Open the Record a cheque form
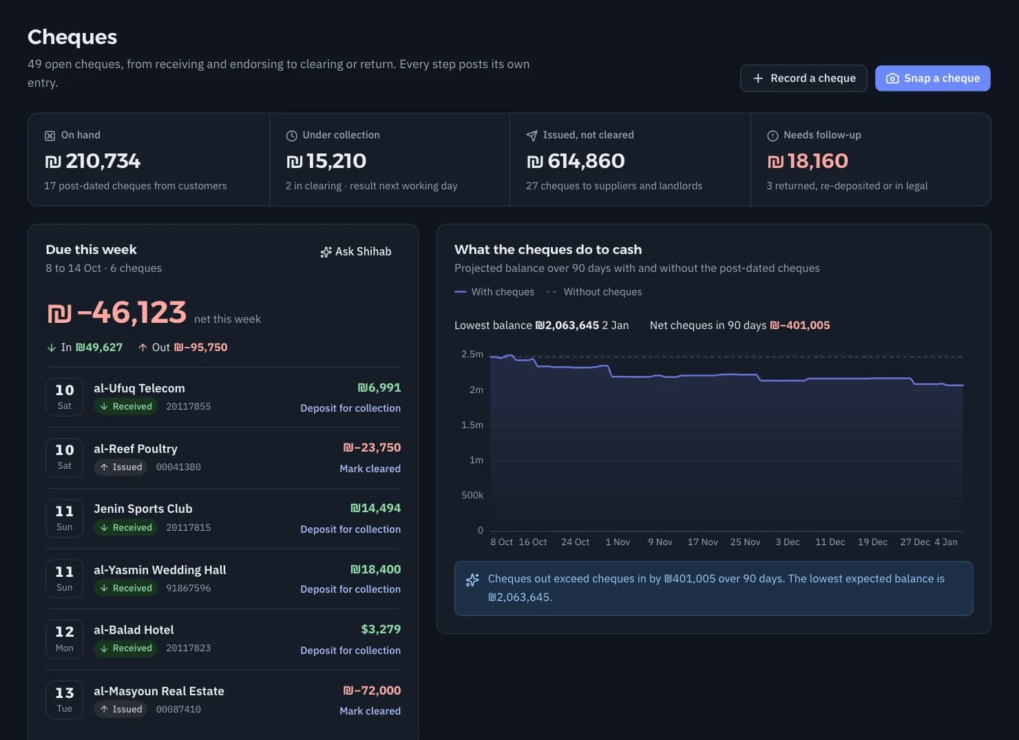The image size is (1019, 740). point(803,78)
